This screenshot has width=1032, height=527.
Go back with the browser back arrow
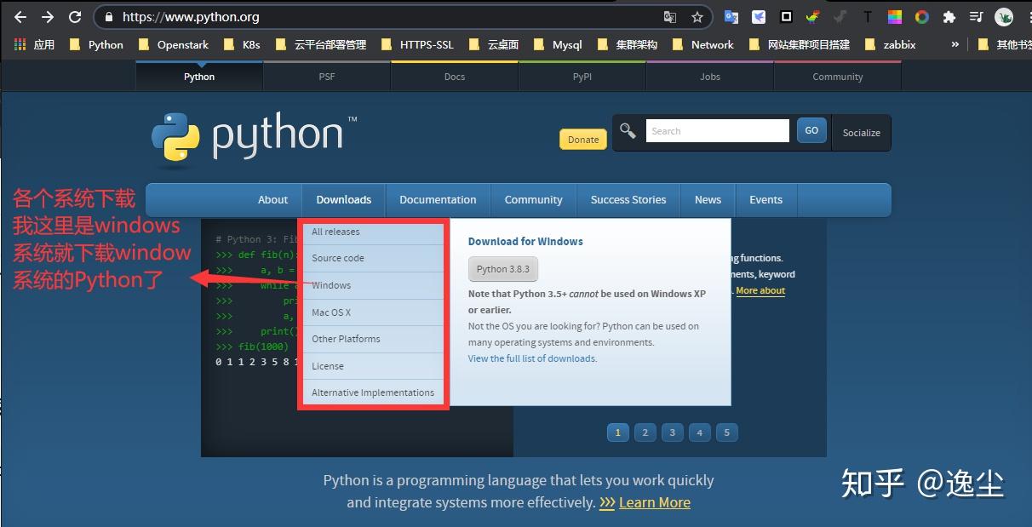tap(20, 17)
